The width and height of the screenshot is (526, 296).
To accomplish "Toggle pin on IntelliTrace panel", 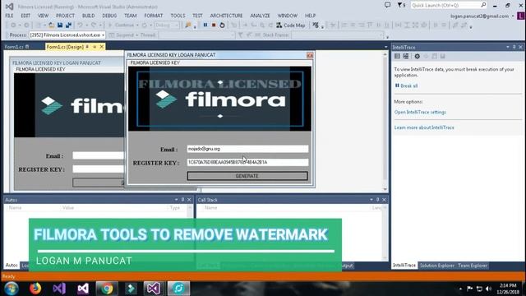I will point(514,48).
